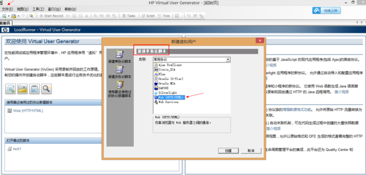Select Oracle (2-Tier) protocol in list

click(169, 79)
